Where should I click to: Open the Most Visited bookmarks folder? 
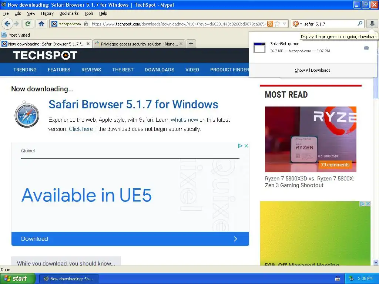(x=16, y=35)
